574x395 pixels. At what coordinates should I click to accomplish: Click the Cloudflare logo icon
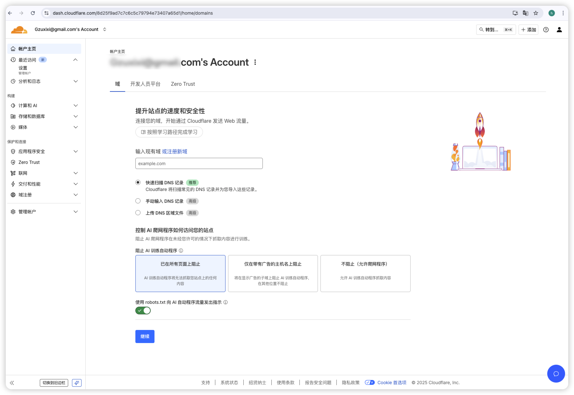[19, 30]
